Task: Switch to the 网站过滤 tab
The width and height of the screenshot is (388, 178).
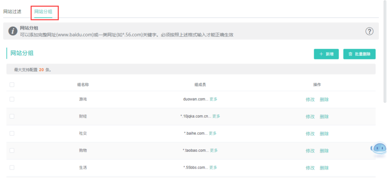Action: pos(12,12)
